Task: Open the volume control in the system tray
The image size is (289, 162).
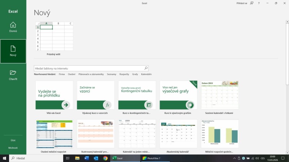Action: (257, 158)
